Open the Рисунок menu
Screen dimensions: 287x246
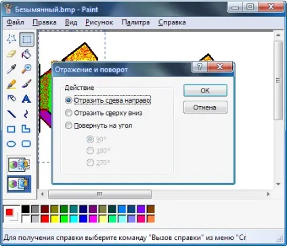pyautogui.click(x=100, y=22)
